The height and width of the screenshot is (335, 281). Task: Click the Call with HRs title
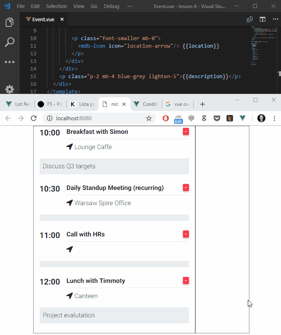pos(86,234)
